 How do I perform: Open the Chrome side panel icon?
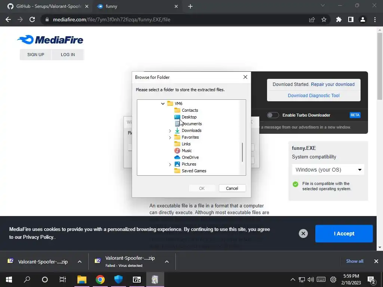click(351, 19)
